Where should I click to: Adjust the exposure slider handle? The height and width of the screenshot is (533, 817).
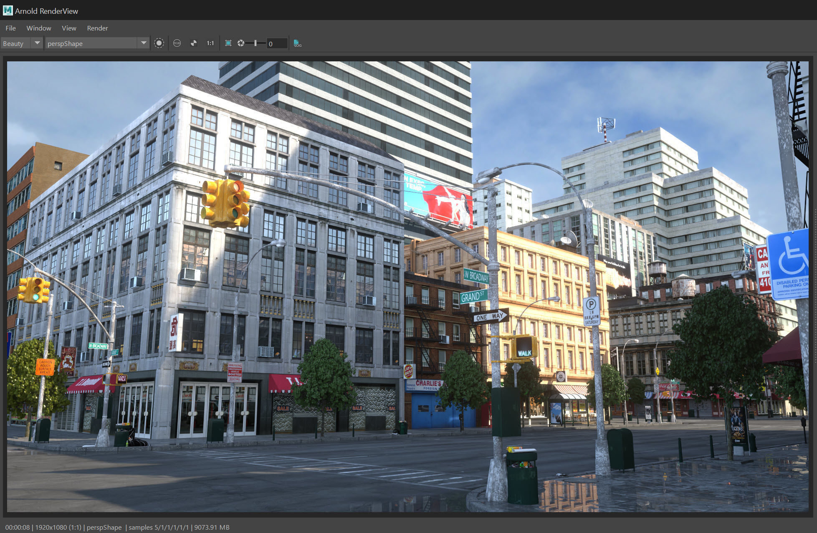click(255, 43)
